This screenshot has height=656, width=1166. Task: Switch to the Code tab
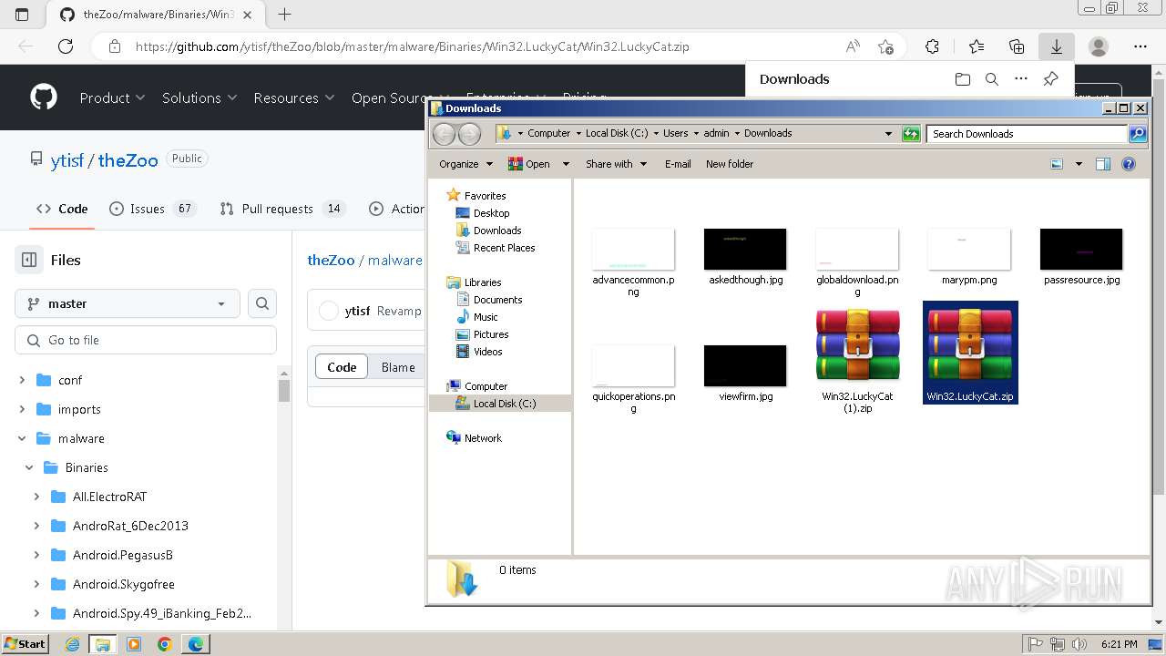(x=62, y=209)
